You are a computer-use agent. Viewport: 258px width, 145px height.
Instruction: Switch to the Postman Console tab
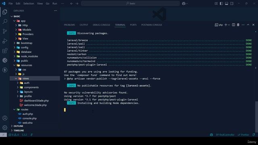tap(152, 25)
